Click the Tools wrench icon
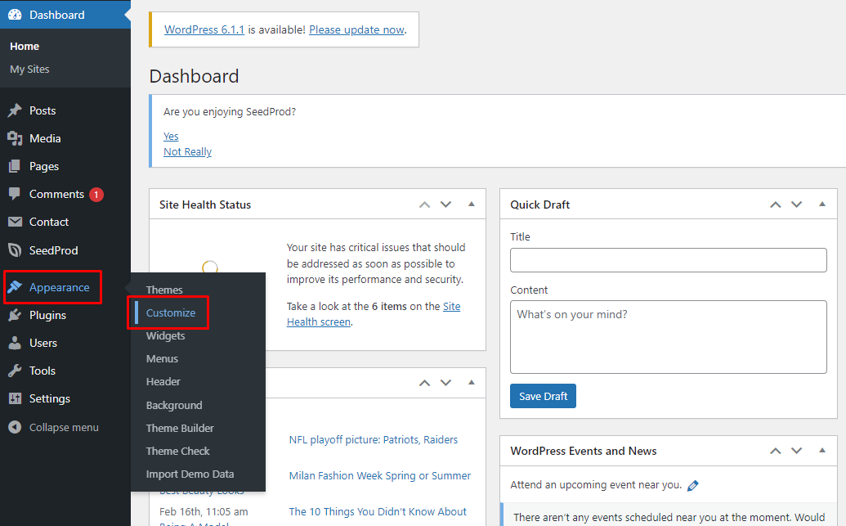Image resolution: width=846 pixels, height=526 pixels. (15, 371)
